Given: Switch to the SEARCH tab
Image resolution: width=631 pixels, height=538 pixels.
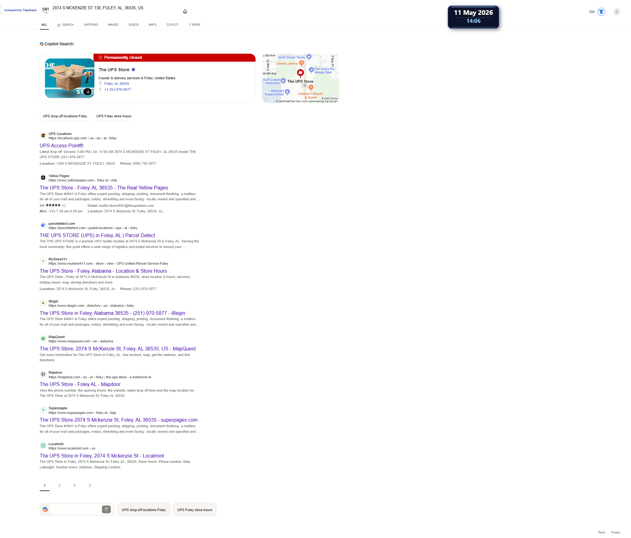Looking at the screenshot, I should coord(65,25).
